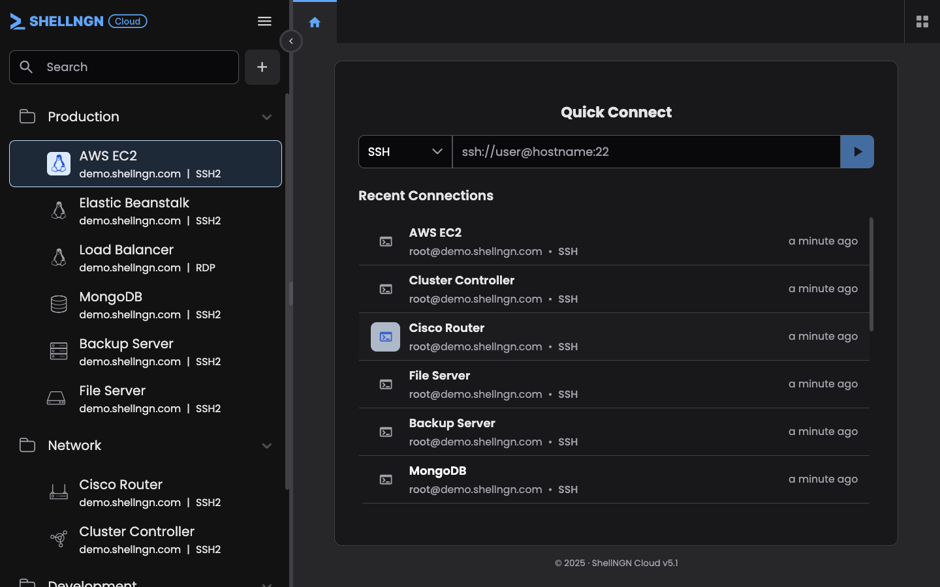Select the AWS EC2 server icon

click(x=59, y=164)
